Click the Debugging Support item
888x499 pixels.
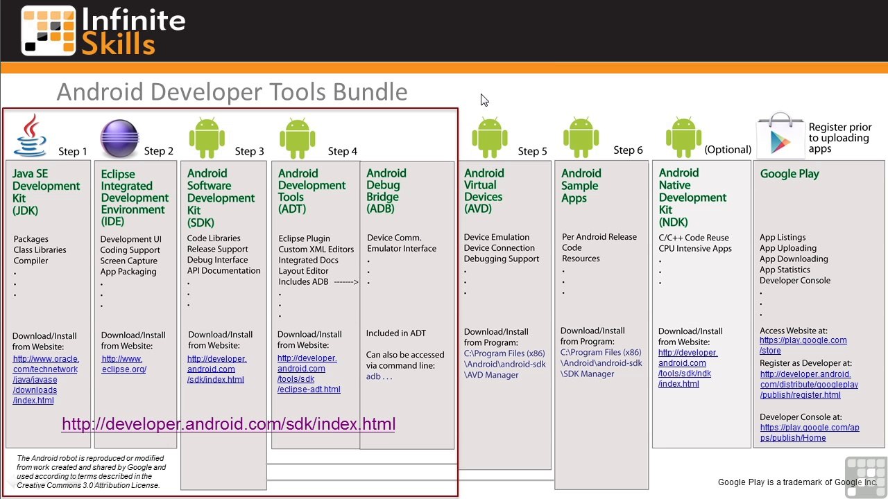point(501,259)
